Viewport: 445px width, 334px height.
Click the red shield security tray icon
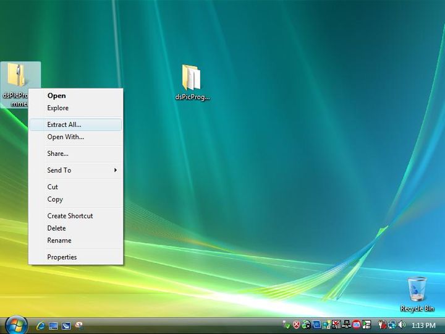[296, 324]
